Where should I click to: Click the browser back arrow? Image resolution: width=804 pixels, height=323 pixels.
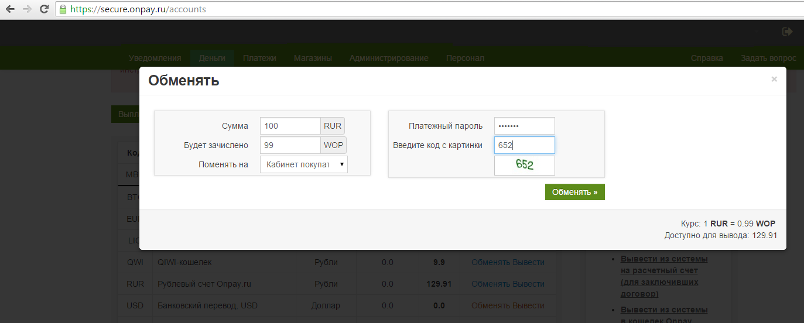[x=10, y=9]
